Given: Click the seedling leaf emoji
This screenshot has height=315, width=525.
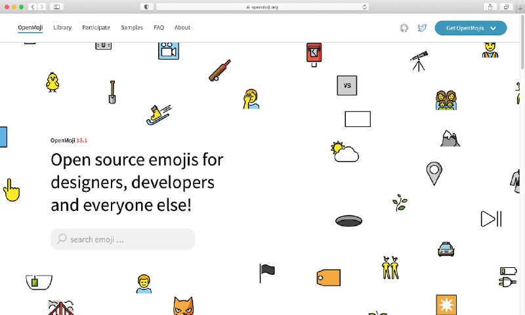Looking at the screenshot, I should pos(400,203).
